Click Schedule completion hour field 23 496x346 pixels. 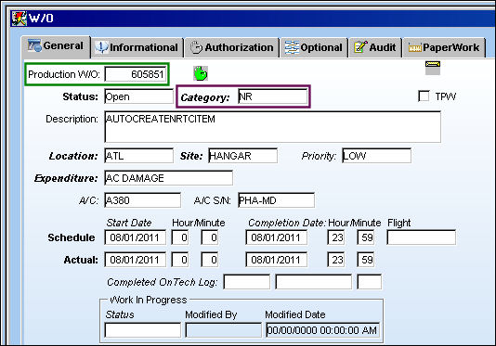(x=336, y=237)
